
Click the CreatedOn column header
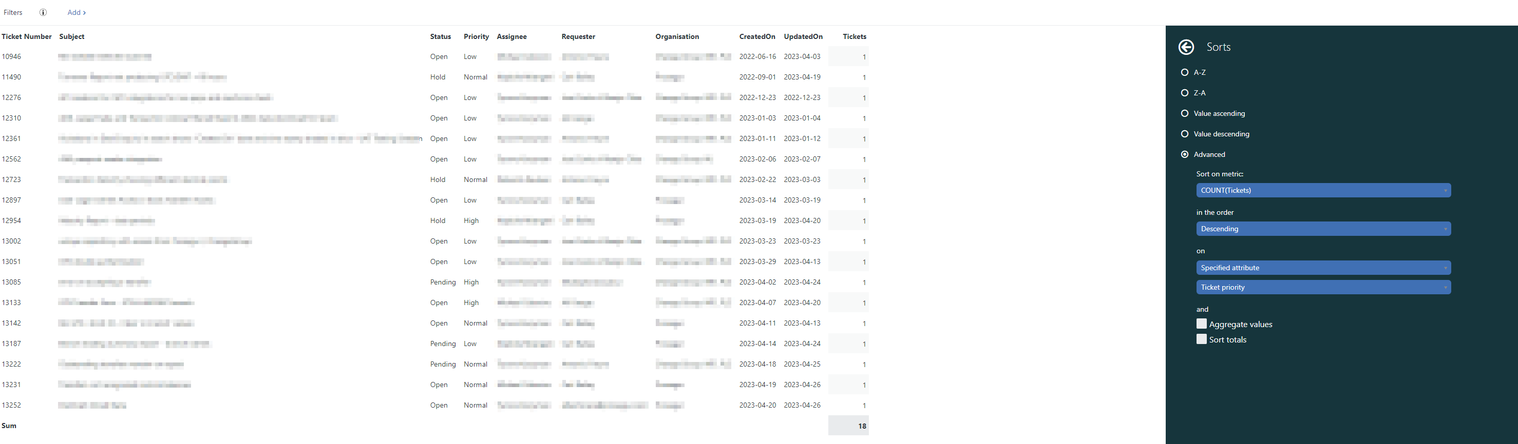tap(756, 36)
